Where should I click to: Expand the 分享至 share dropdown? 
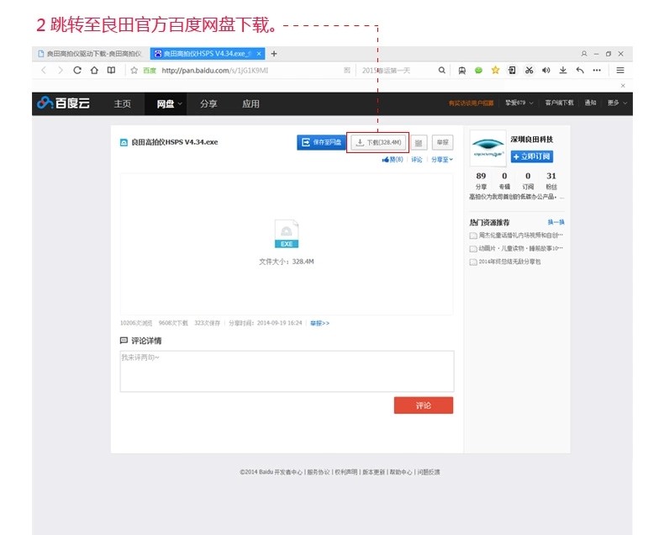tap(442, 159)
